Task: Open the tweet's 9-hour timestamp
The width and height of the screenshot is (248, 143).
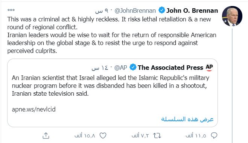Action: (x=102, y=11)
